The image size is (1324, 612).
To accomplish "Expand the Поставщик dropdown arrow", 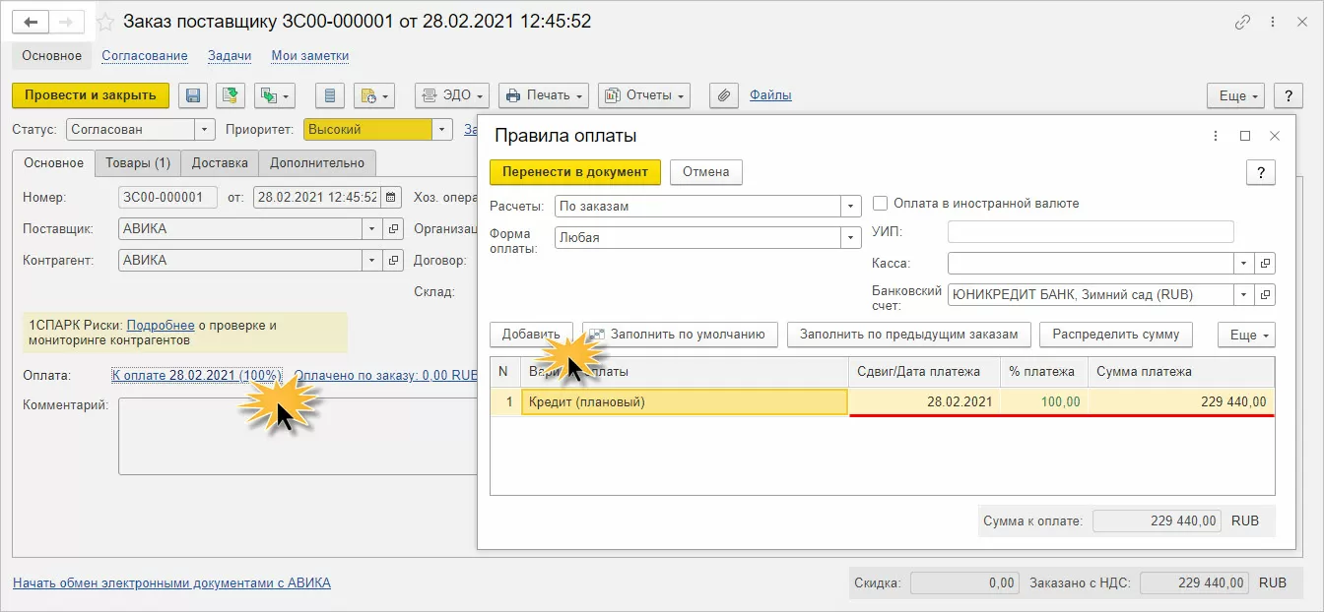I will pyautogui.click(x=372, y=228).
